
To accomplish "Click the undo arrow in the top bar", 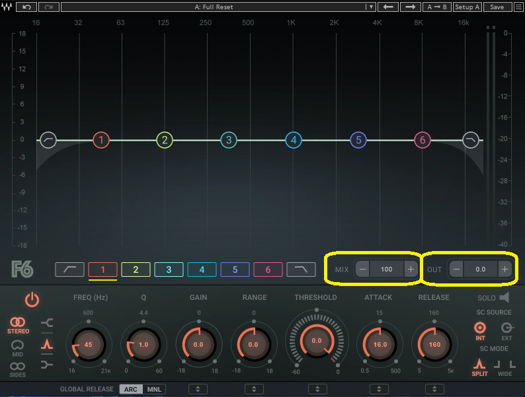I will click(26, 7).
